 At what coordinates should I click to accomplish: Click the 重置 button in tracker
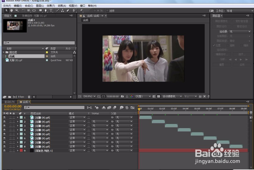(x=221, y=65)
